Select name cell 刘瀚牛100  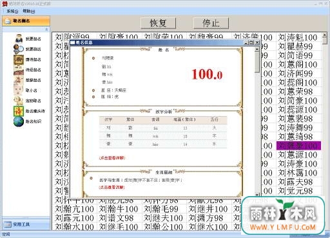pyautogui.click(x=119, y=209)
